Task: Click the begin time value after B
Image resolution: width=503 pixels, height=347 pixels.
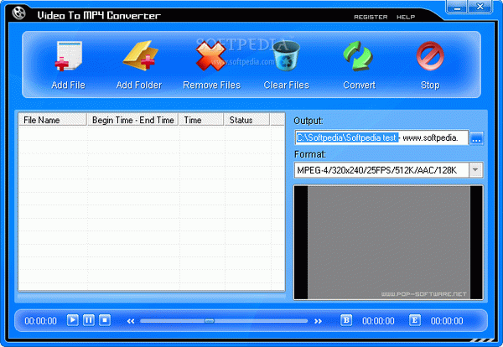Action: [x=378, y=321]
